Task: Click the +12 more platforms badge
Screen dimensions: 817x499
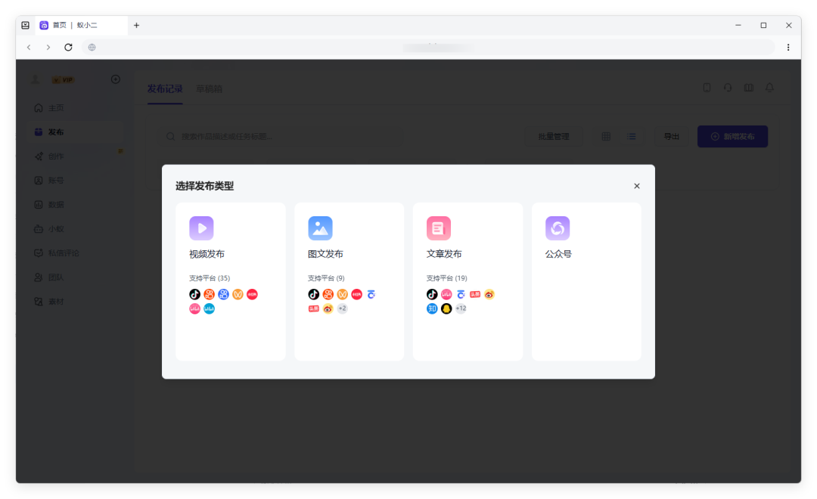Action: [x=461, y=308]
